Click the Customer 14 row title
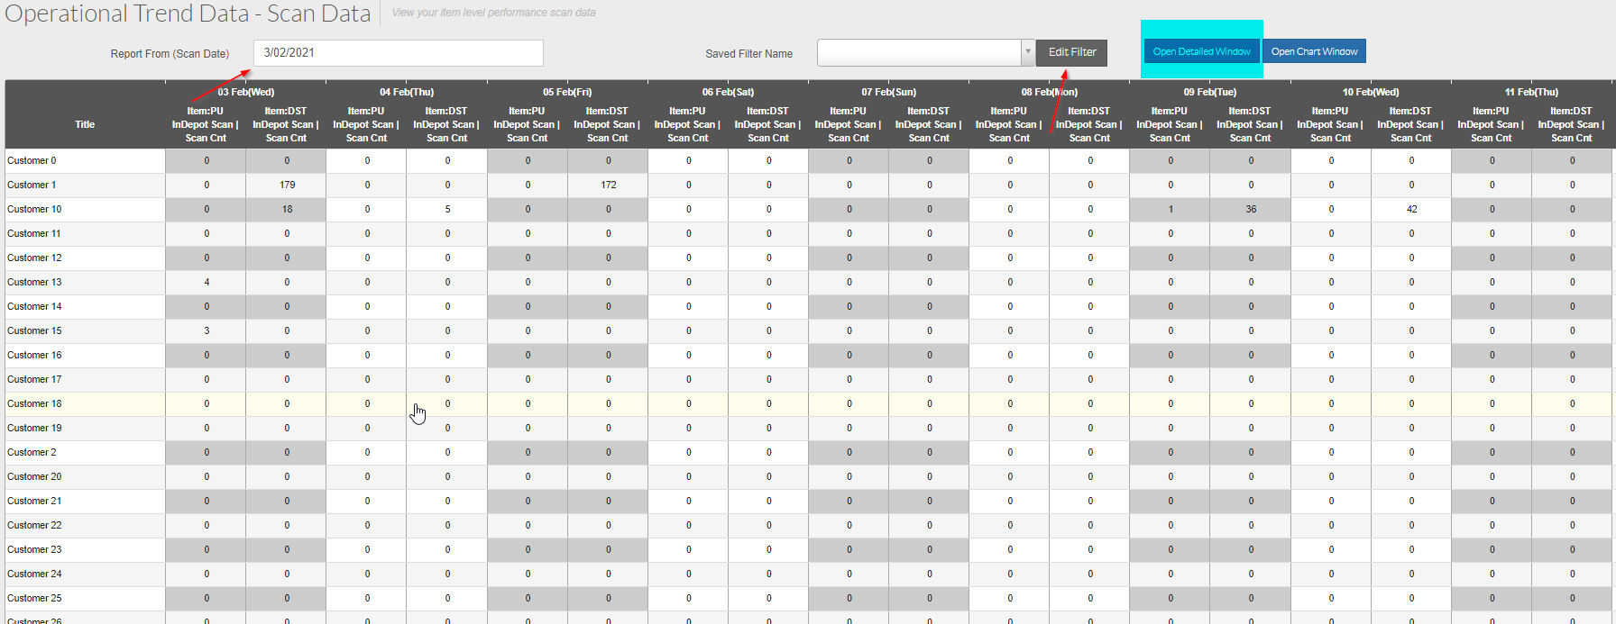1616x624 pixels. click(x=34, y=307)
